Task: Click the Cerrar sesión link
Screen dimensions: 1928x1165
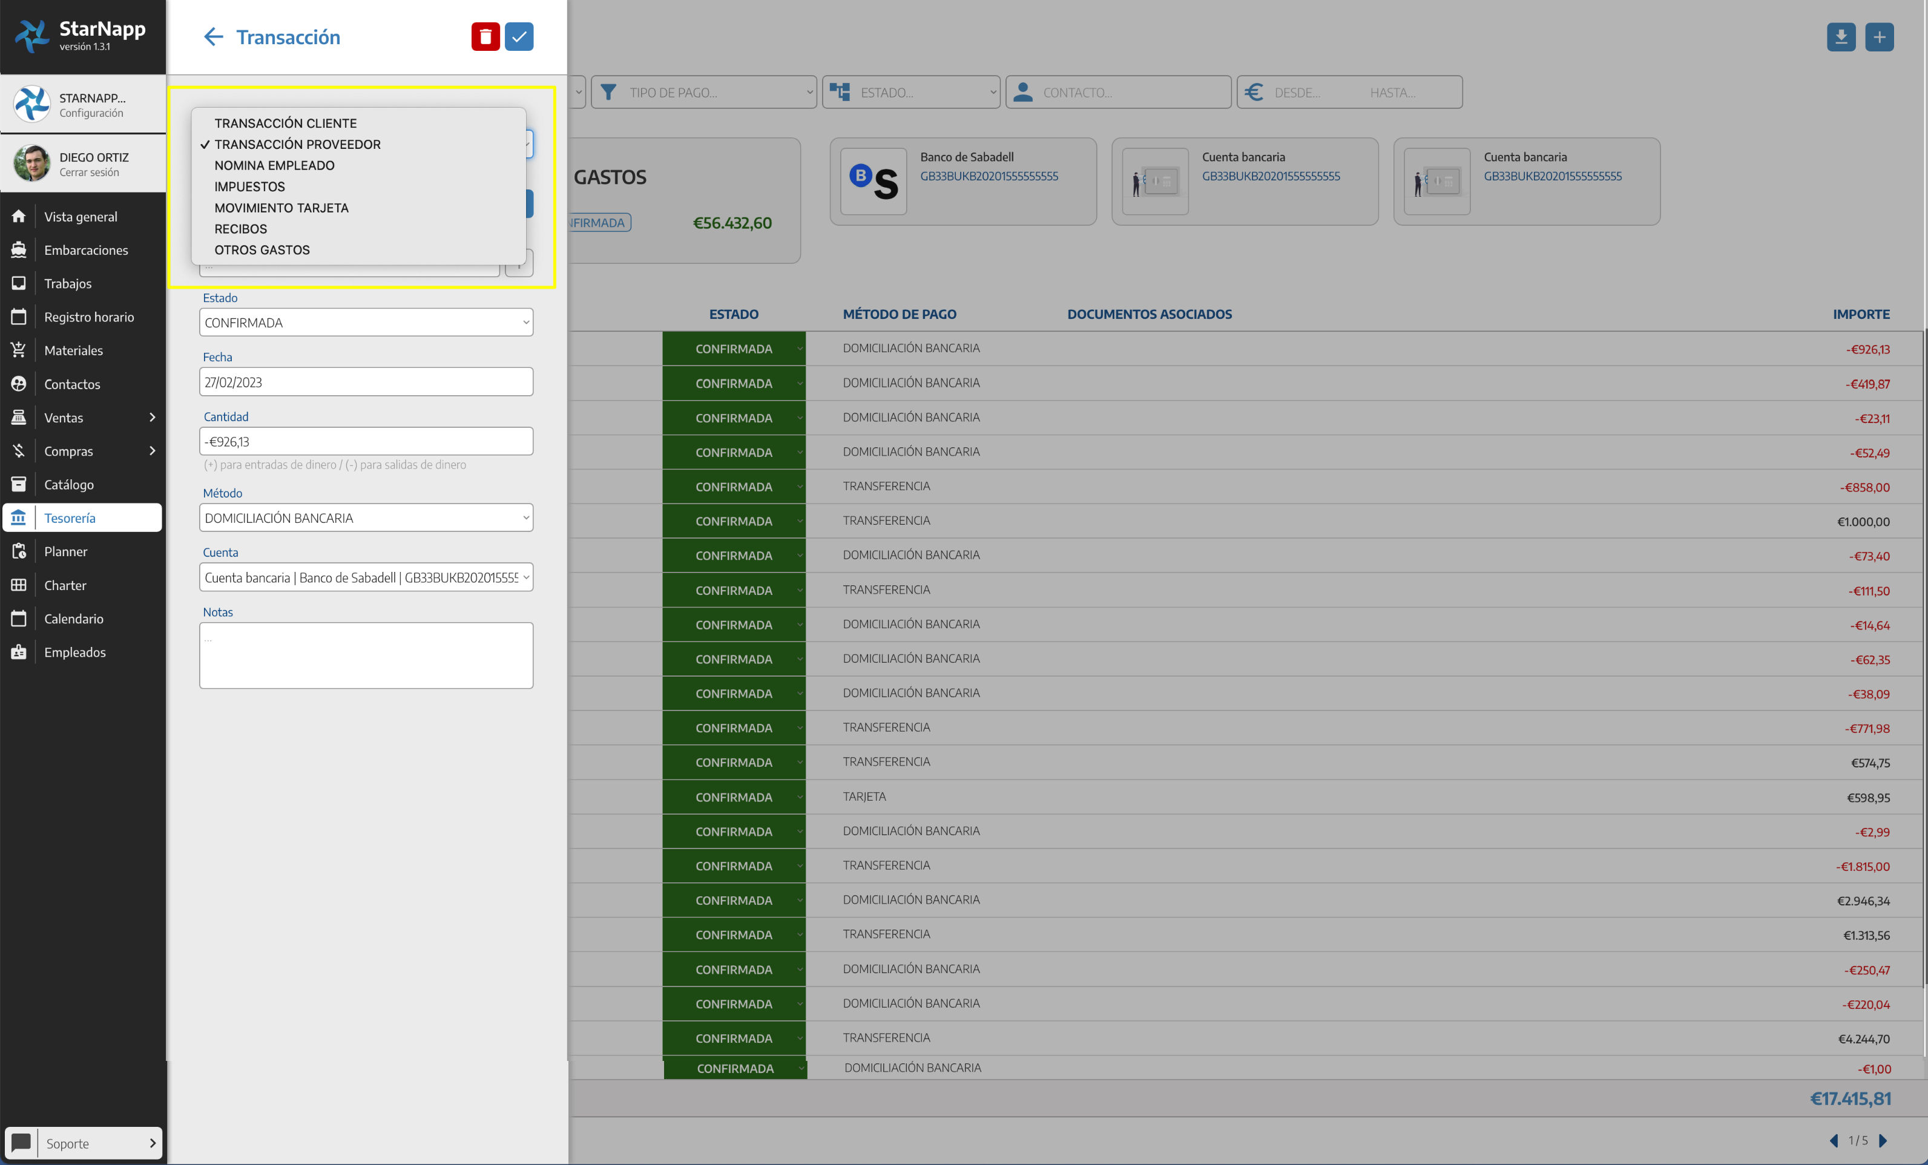Action: (x=89, y=172)
